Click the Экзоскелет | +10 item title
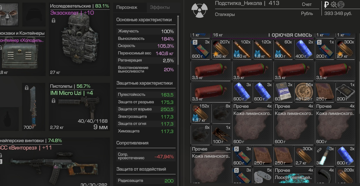Image resolution: width=360 pixels, height=186 pixels. point(72,13)
